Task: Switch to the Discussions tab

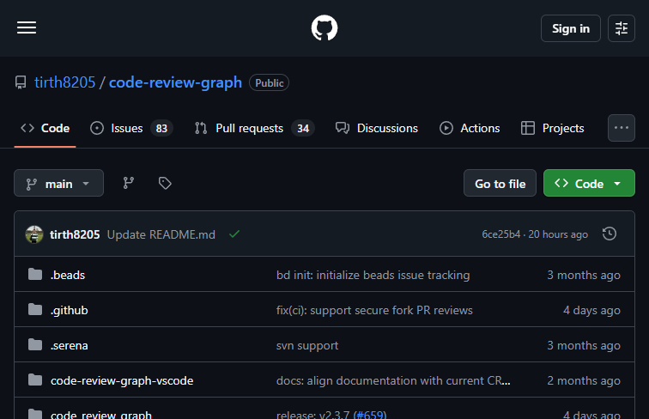Action: click(377, 128)
